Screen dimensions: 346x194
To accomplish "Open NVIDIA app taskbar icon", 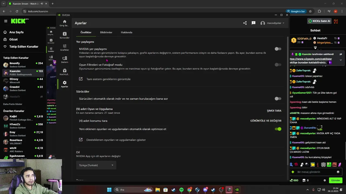I will click(237, 190).
